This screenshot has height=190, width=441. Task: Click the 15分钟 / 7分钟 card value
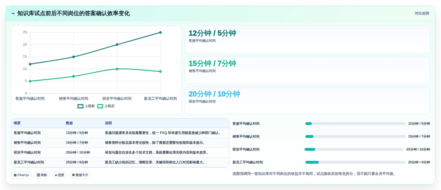(212, 64)
